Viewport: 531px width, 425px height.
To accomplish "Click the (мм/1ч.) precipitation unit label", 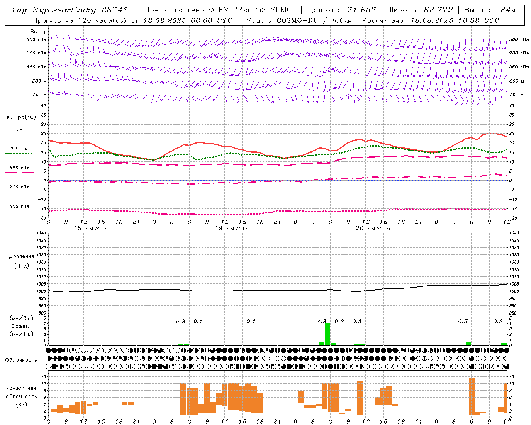I will [22, 334].
